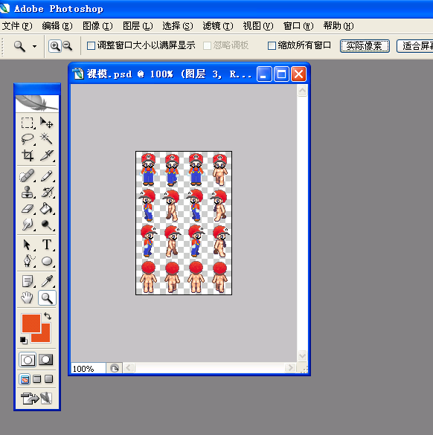Open the 帮助(H) menu

pyautogui.click(x=339, y=26)
